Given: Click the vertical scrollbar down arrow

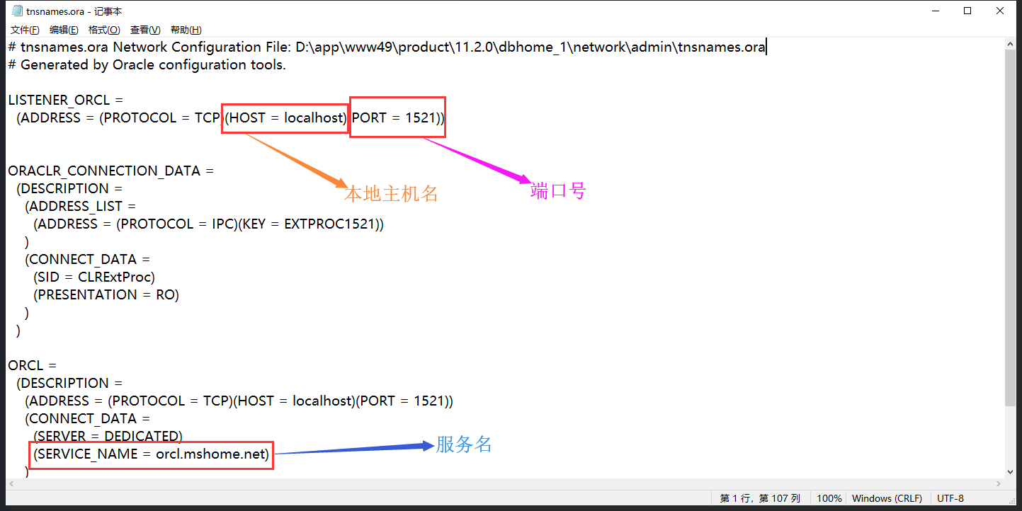Looking at the screenshot, I should coord(1011,473).
